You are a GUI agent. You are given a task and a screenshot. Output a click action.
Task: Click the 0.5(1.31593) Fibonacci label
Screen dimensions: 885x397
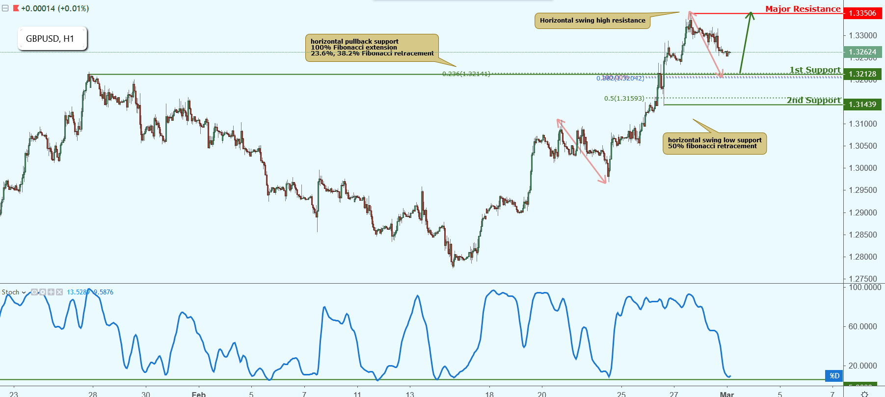pyautogui.click(x=624, y=99)
